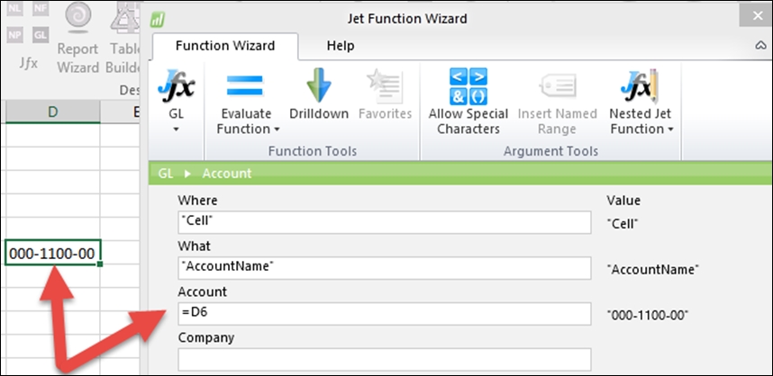
Task: Click the Nested Jet Function icon
Action: tap(640, 85)
